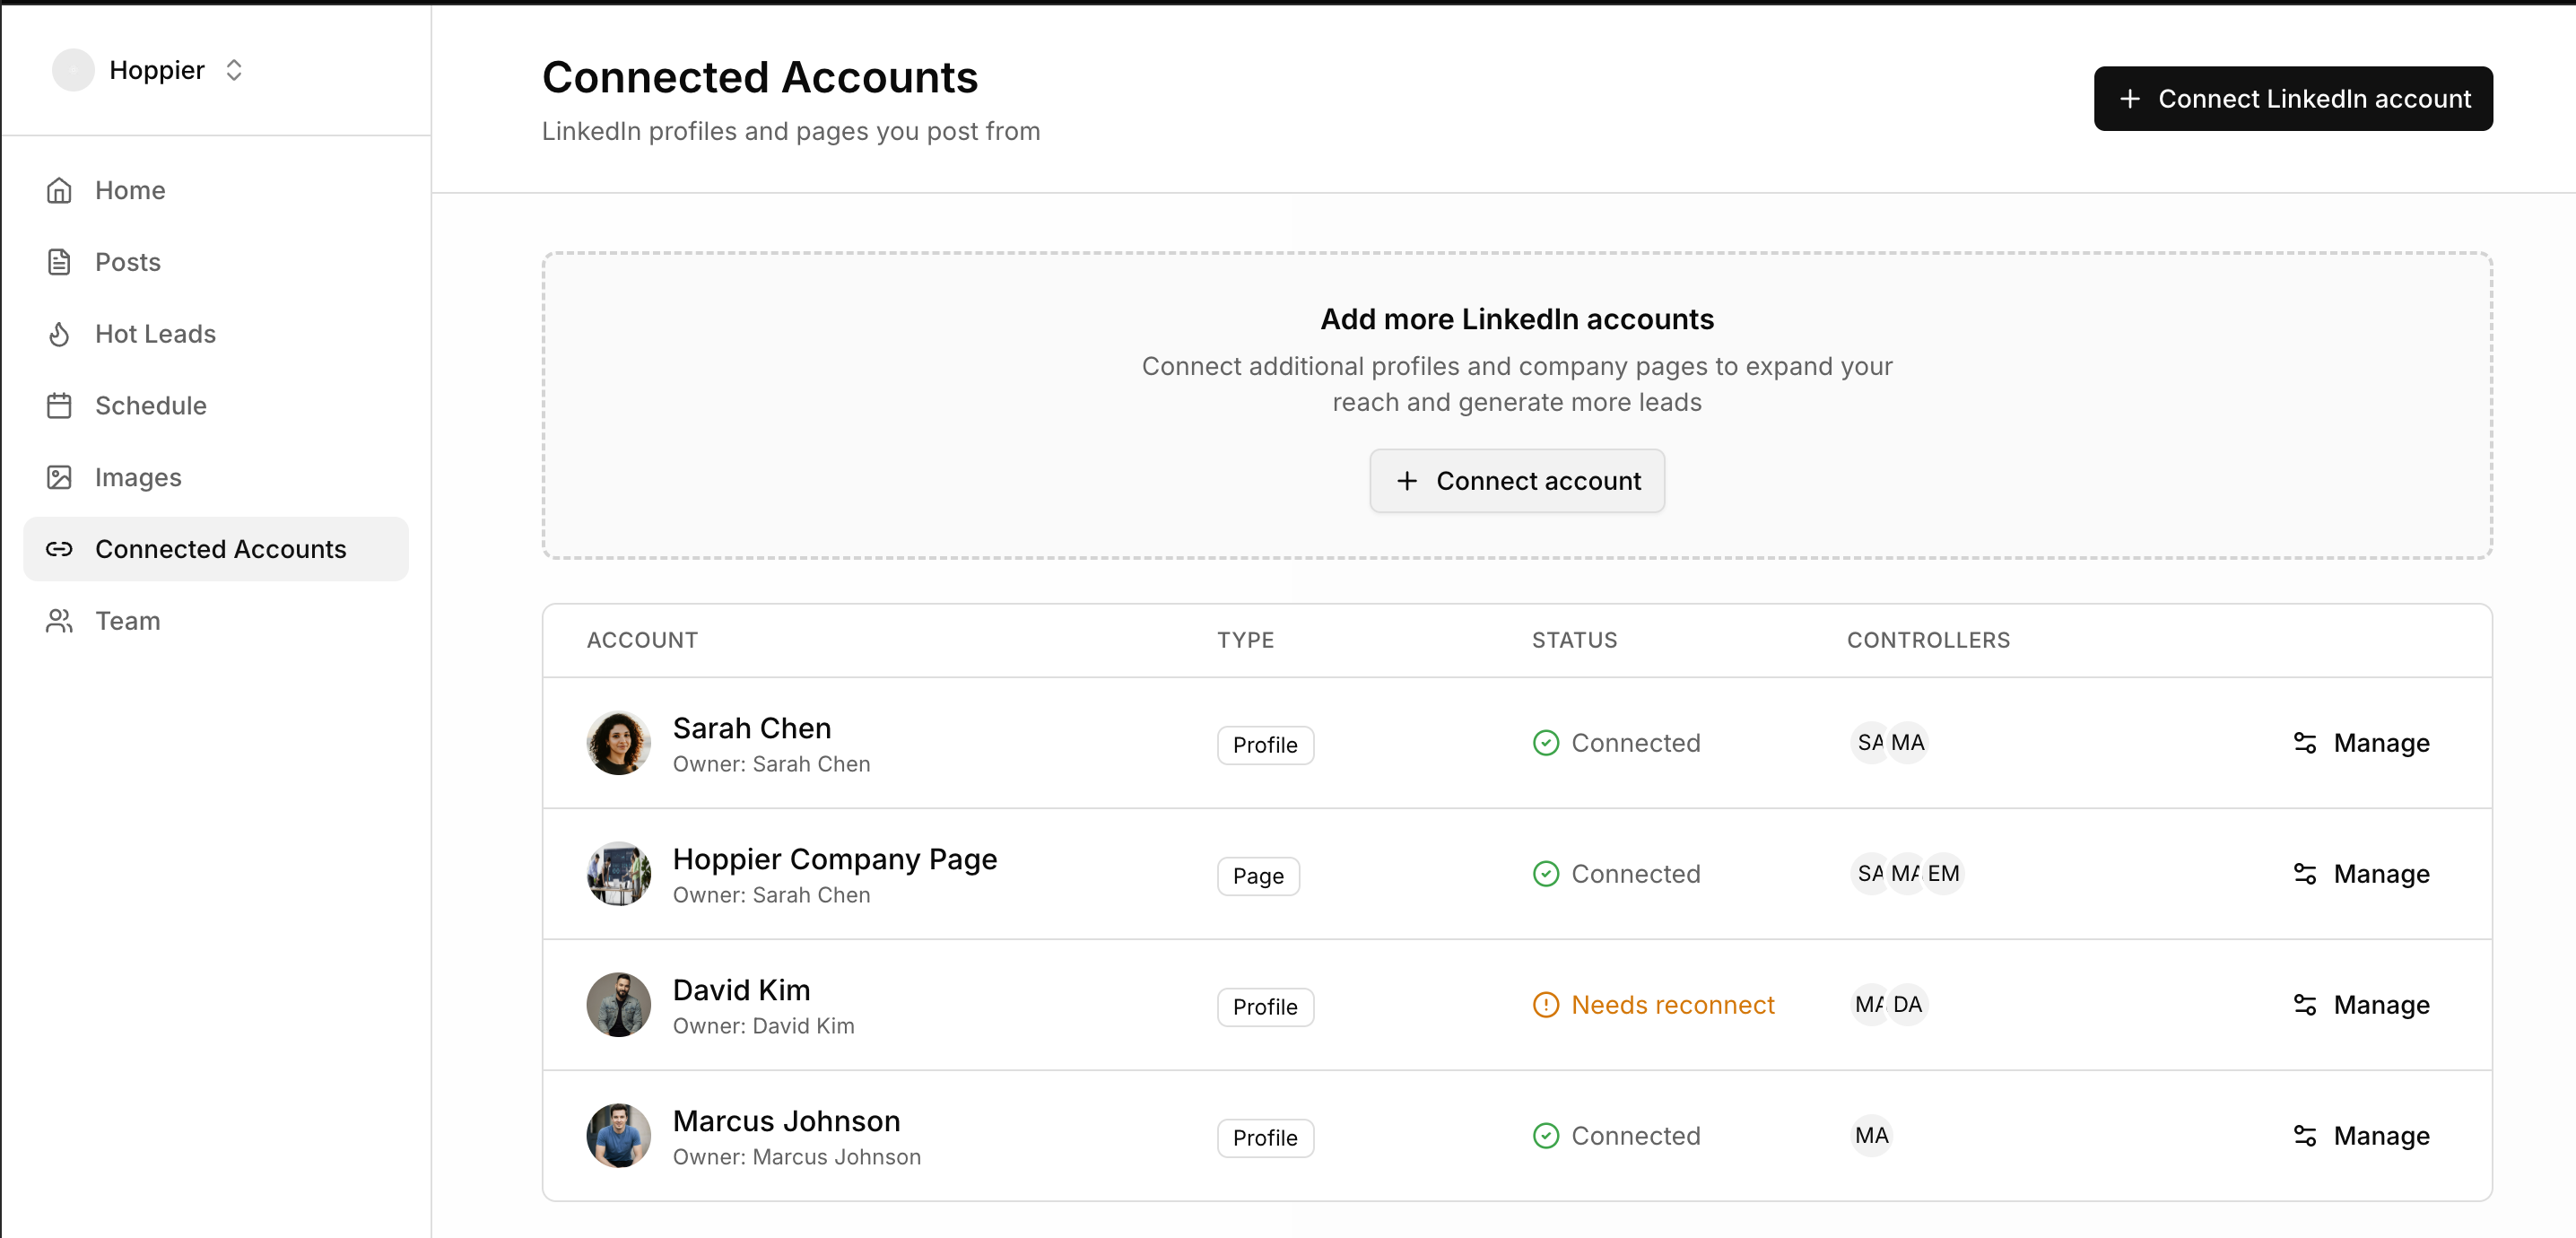Open Manage for Marcus Johnson
The width and height of the screenshot is (2576, 1238).
click(2360, 1136)
